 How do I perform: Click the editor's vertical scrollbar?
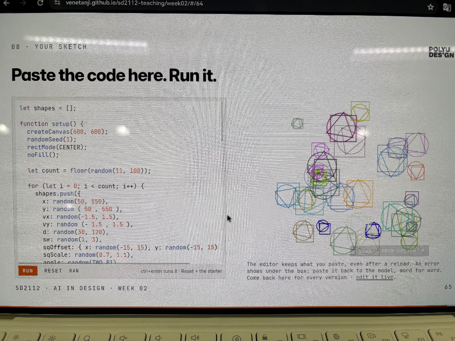tap(222, 121)
